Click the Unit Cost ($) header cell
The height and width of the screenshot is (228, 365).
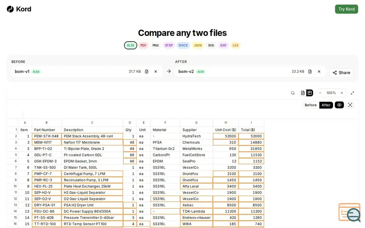225,130
